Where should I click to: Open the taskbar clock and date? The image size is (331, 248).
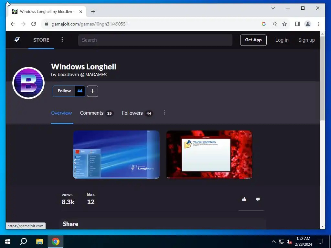[303, 242]
